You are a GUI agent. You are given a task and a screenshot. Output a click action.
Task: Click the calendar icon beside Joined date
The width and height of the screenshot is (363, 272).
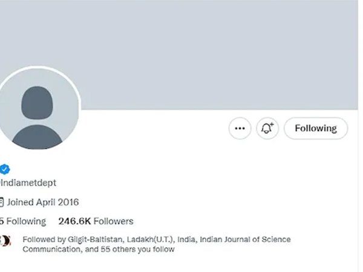[2, 202]
